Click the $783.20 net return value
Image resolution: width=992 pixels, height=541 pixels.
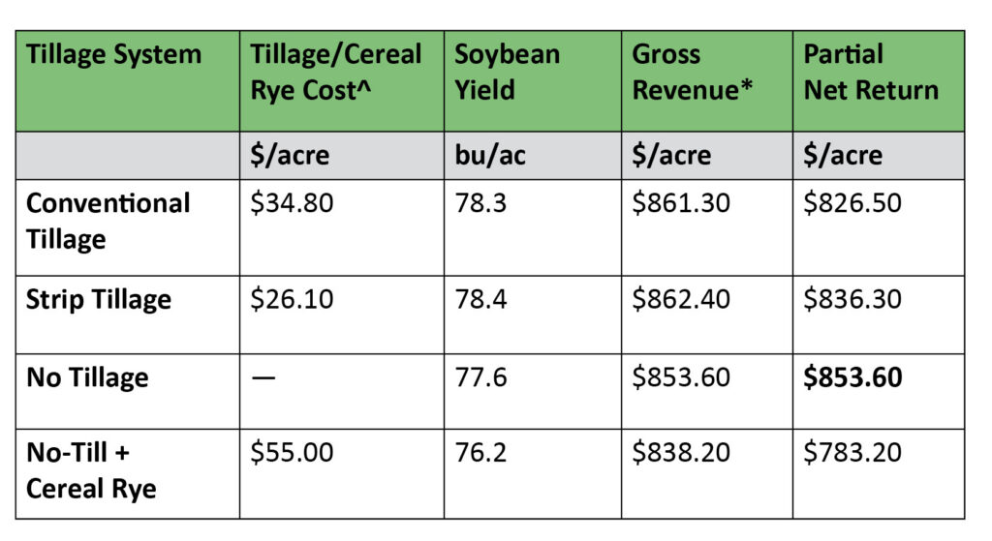pyautogui.click(x=852, y=454)
